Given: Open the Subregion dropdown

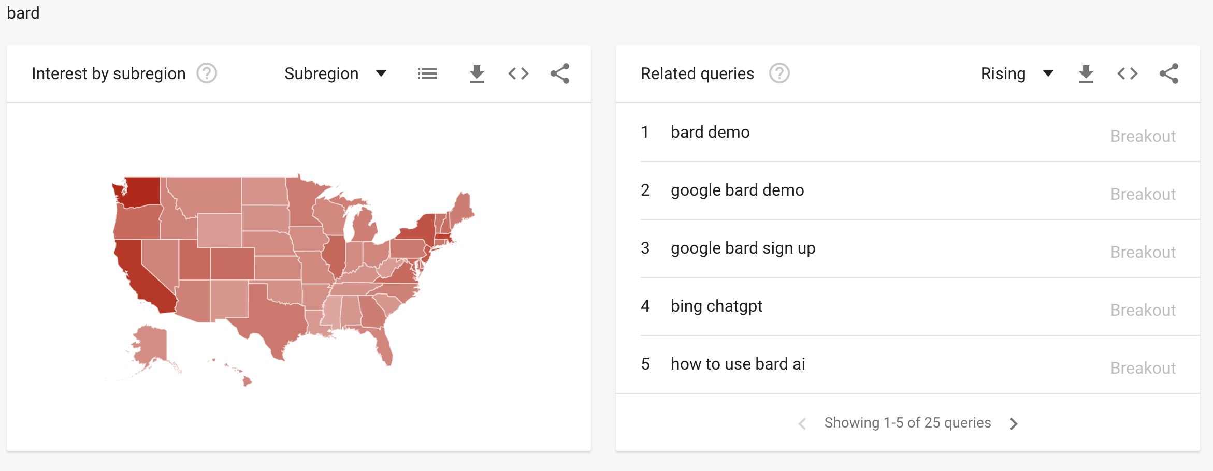Looking at the screenshot, I should [x=336, y=74].
